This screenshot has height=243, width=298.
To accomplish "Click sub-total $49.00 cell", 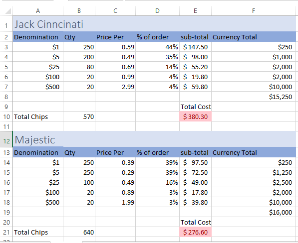I will point(195,182).
